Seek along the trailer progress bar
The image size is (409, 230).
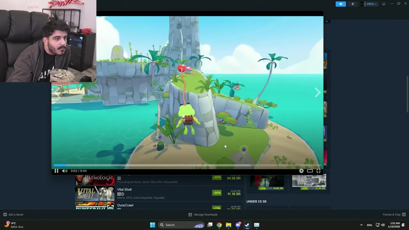coord(187,165)
